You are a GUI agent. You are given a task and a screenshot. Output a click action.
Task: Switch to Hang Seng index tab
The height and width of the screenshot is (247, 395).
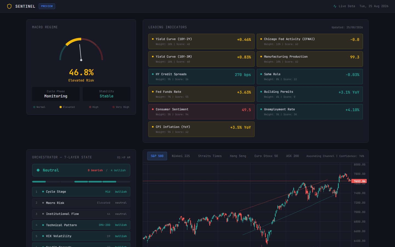238,156
